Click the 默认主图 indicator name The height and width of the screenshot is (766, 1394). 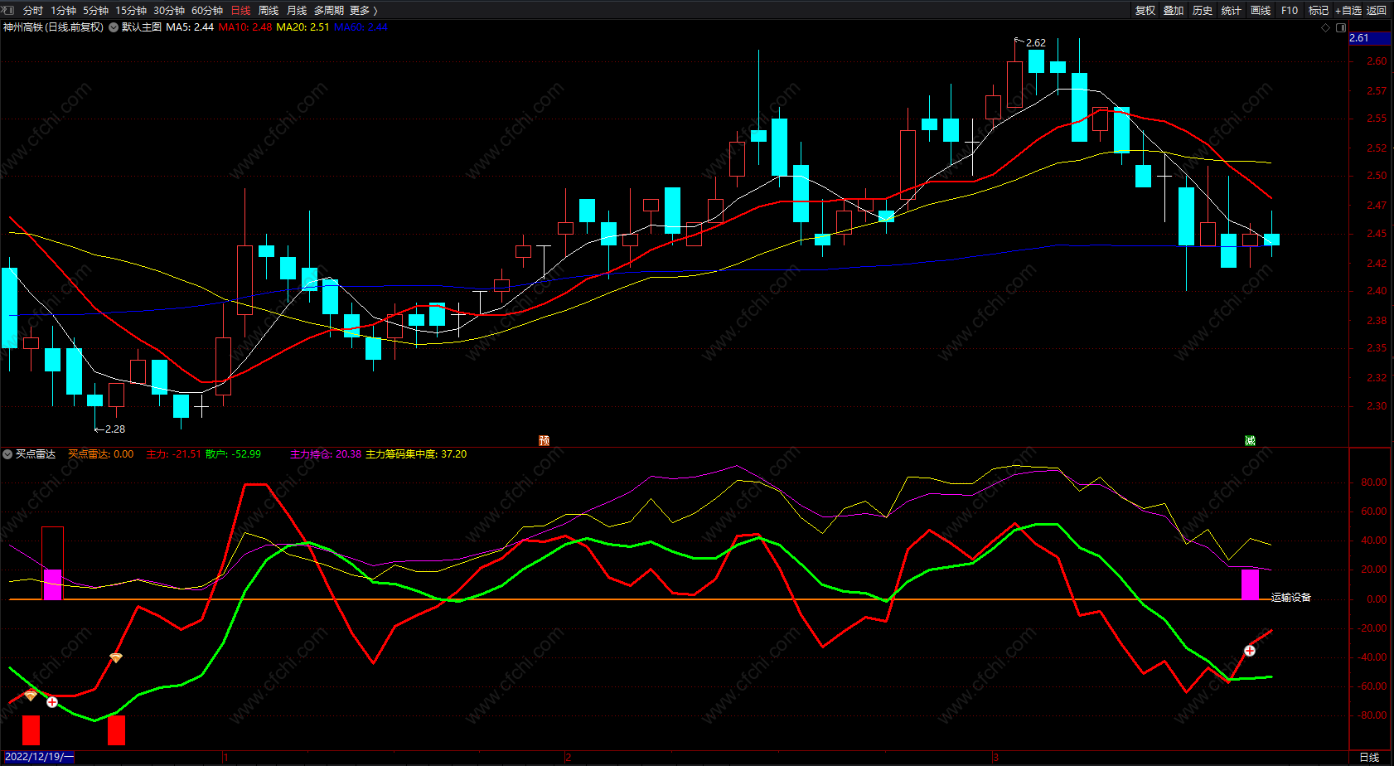[142, 27]
